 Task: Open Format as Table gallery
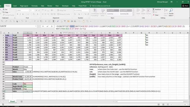[x=102, y=12]
